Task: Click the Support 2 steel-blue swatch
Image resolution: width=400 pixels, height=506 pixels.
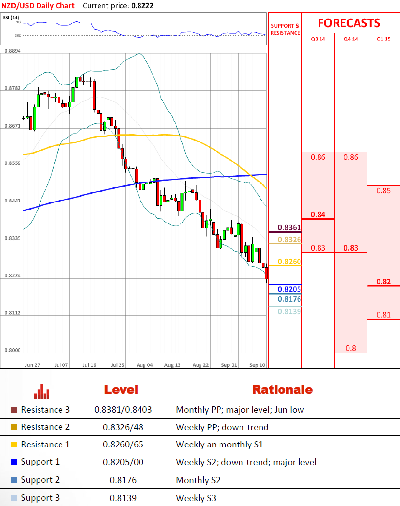Action: tap(14, 480)
